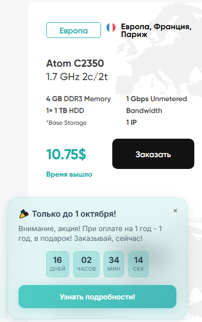
Task: Click the party popper emoji icon
Action: [x=24, y=214]
